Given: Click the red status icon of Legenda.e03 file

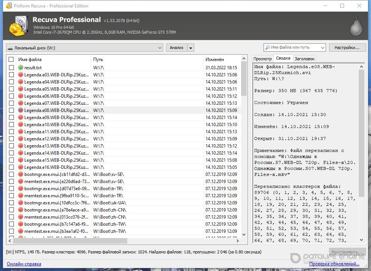Looking at the screenshot, I should coord(21,75).
